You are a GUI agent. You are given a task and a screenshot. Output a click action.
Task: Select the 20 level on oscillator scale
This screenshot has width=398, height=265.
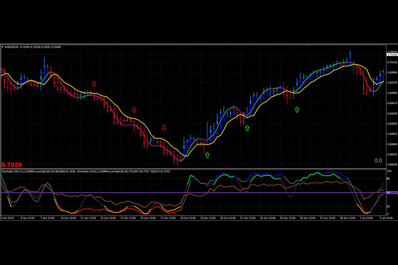point(388,206)
